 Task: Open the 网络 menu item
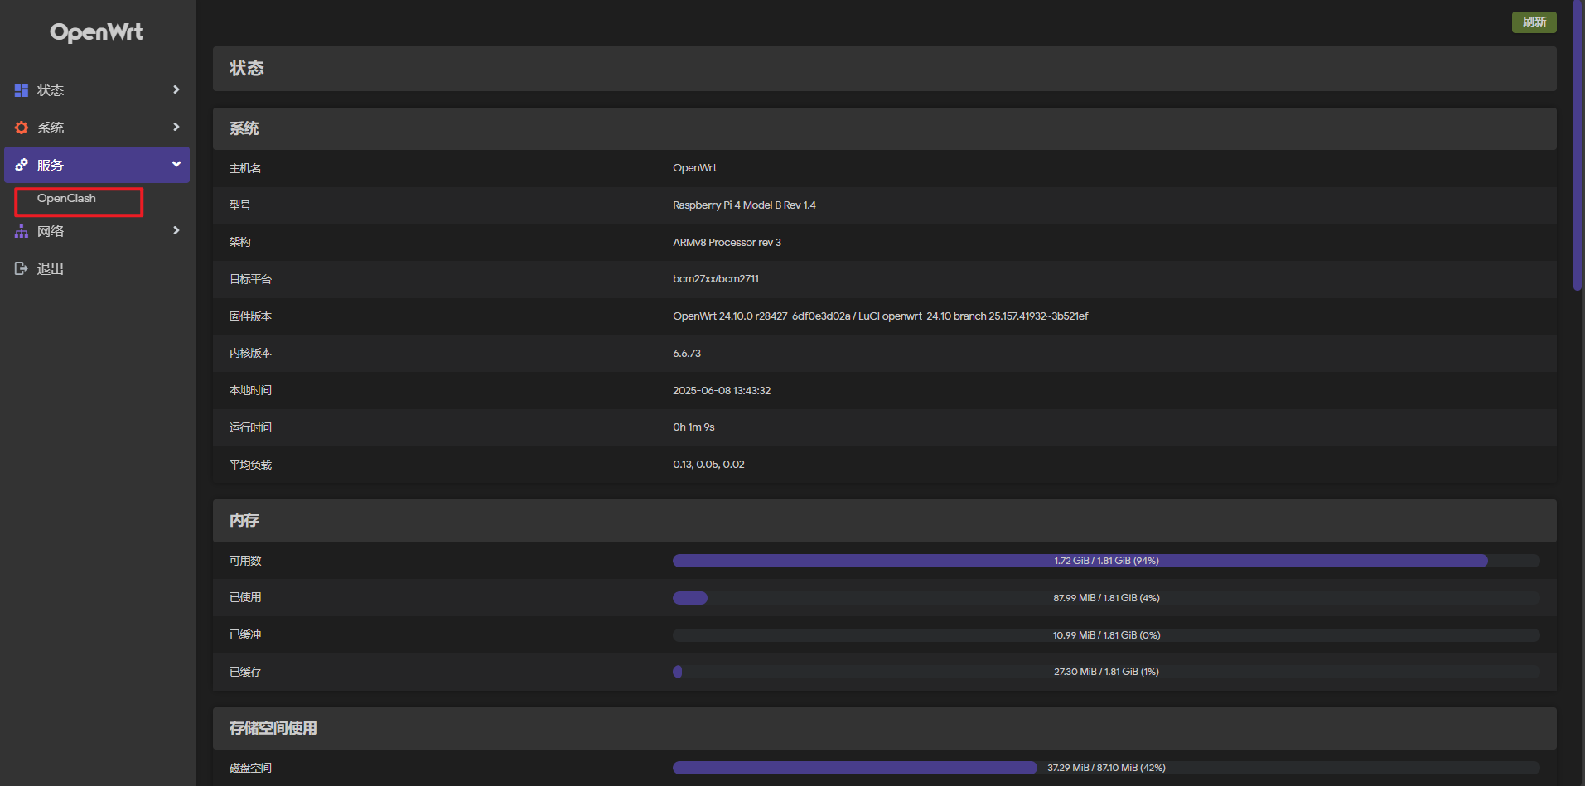click(x=51, y=231)
